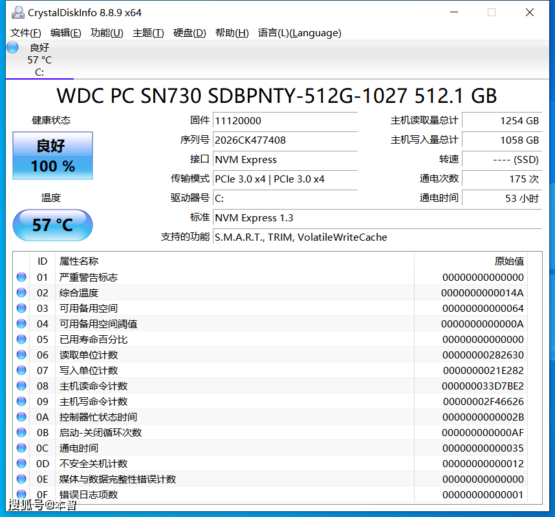Click the 良好 100 % health status button
Viewport: 555px width, 517px height.
tap(52, 156)
